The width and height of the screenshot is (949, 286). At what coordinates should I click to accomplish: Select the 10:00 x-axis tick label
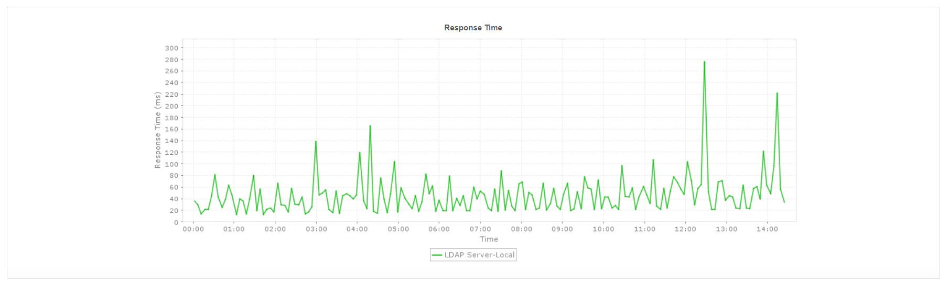(603, 229)
